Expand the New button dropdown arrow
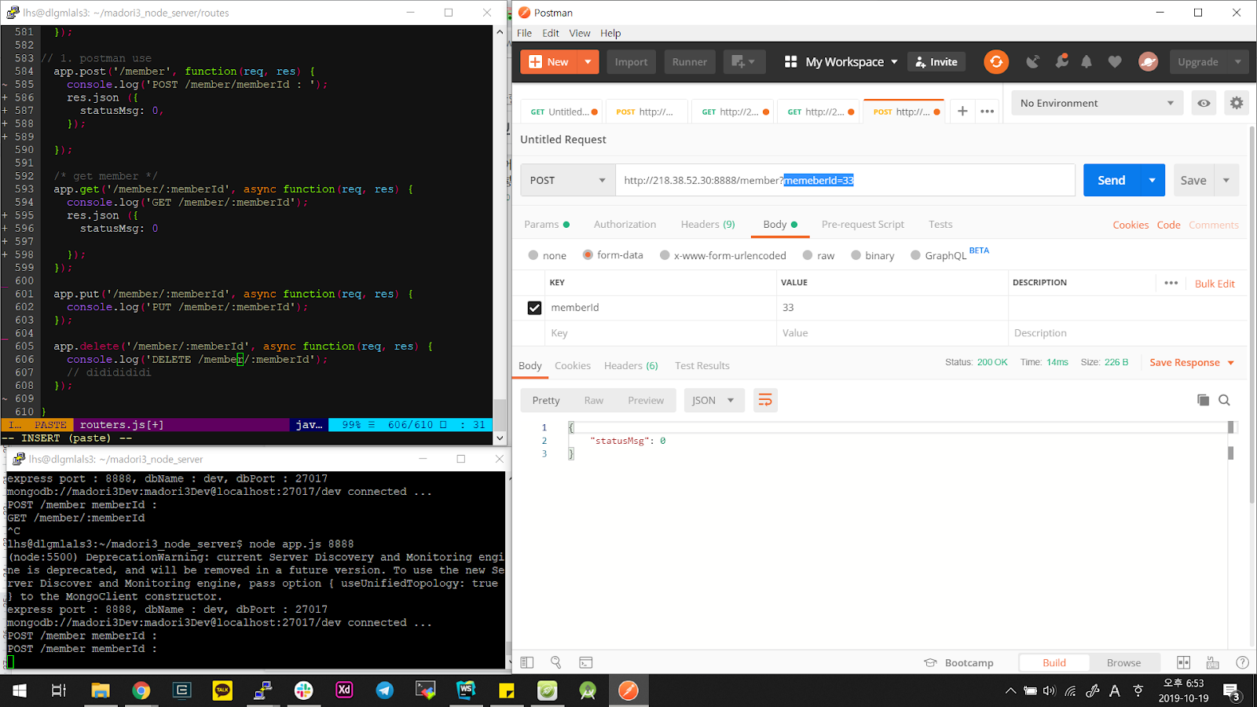Image resolution: width=1257 pixels, height=707 pixels. point(588,62)
